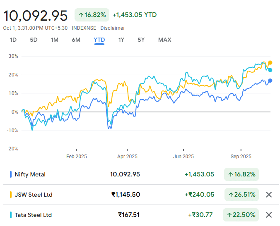Viewport: 280px width, 226px height.
Task: Switch to the 1D time range
Action: (13, 40)
